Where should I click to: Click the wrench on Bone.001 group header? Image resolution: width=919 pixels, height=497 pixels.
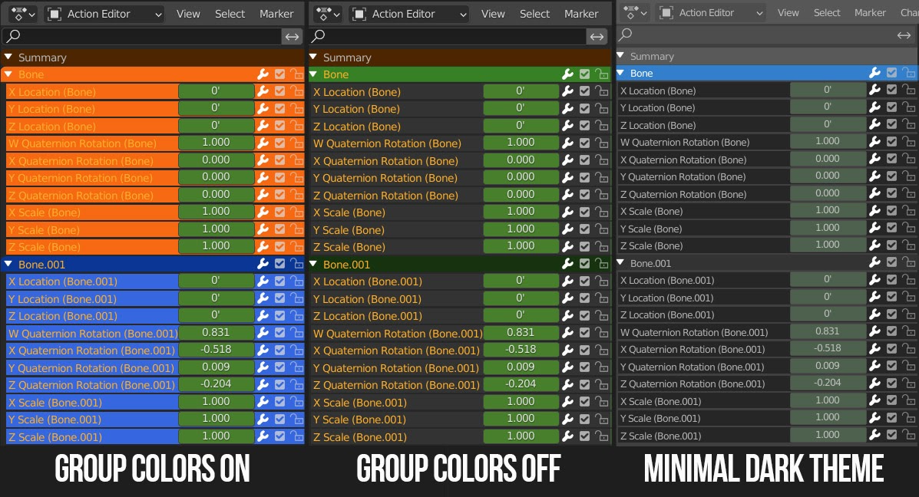[263, 264]
